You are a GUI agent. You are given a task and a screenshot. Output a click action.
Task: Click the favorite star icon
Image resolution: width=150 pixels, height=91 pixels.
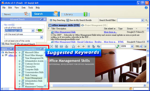click(x=73, y=46)
